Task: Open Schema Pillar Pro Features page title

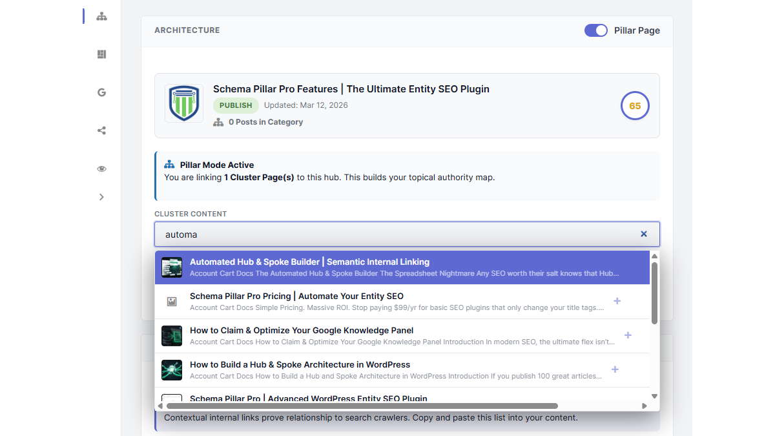Action: (x=351, y=89)
